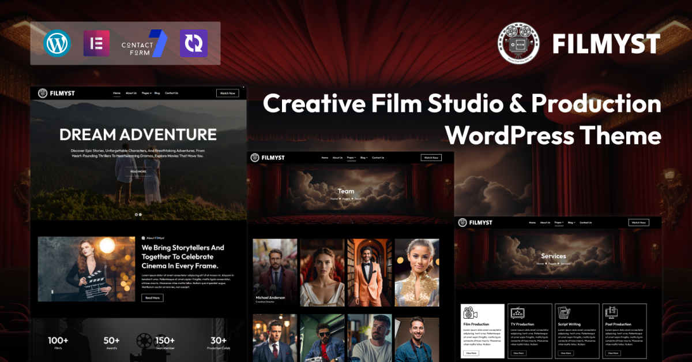Click the Elementor icon
Screen dimensions: 692x362
pos(96,43)
